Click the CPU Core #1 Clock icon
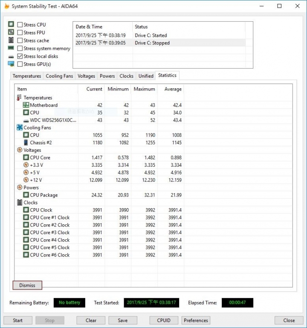307x328 pixels. 26,218
